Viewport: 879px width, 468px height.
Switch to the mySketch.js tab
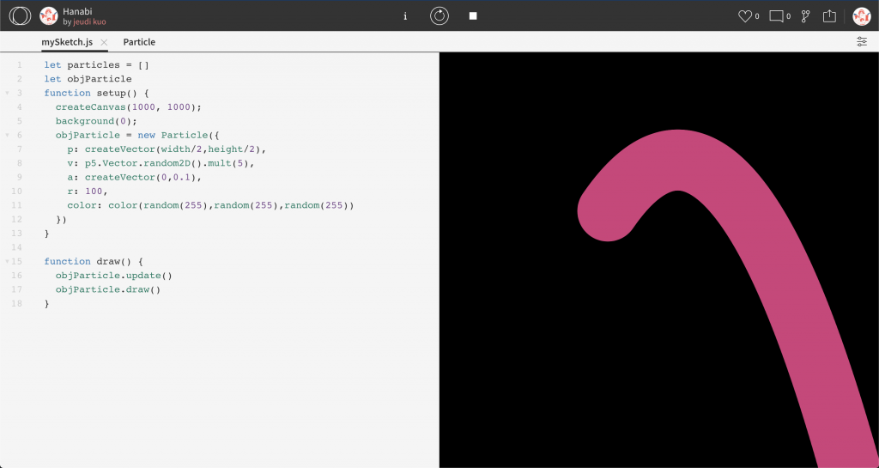click(x=67, y=42)
